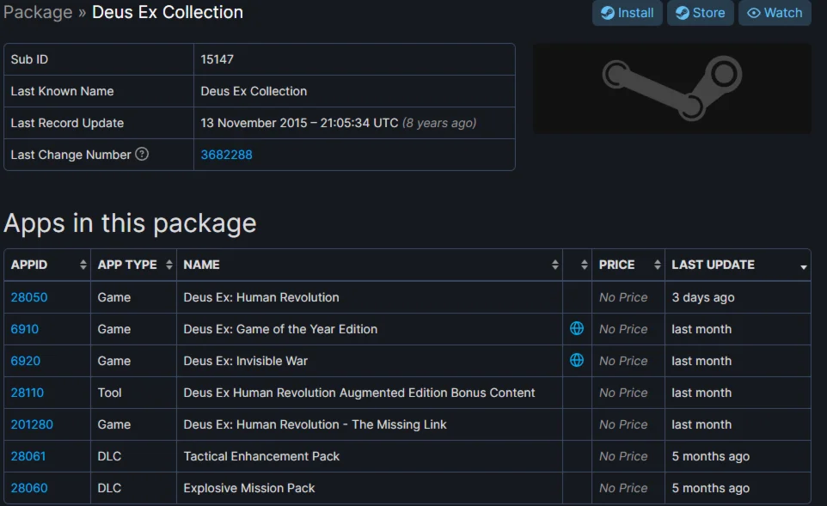Sort table by PRICE column
Screen dimensions: 827x506
628,265
